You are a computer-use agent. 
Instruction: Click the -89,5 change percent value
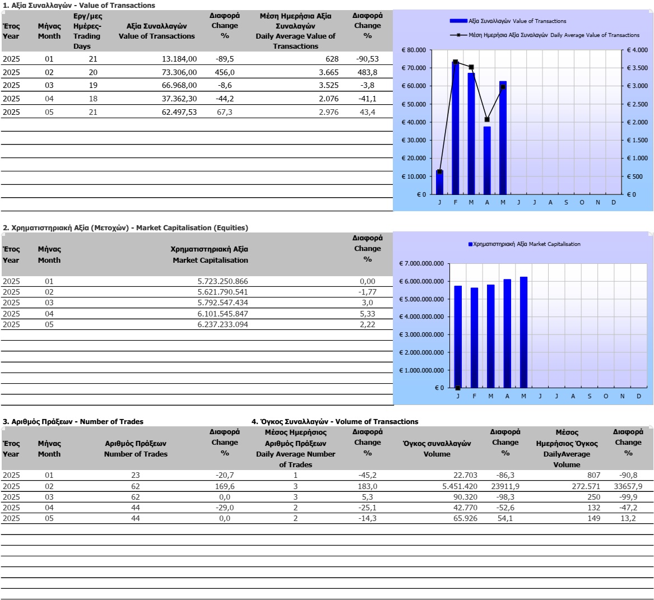pos(224,59)
